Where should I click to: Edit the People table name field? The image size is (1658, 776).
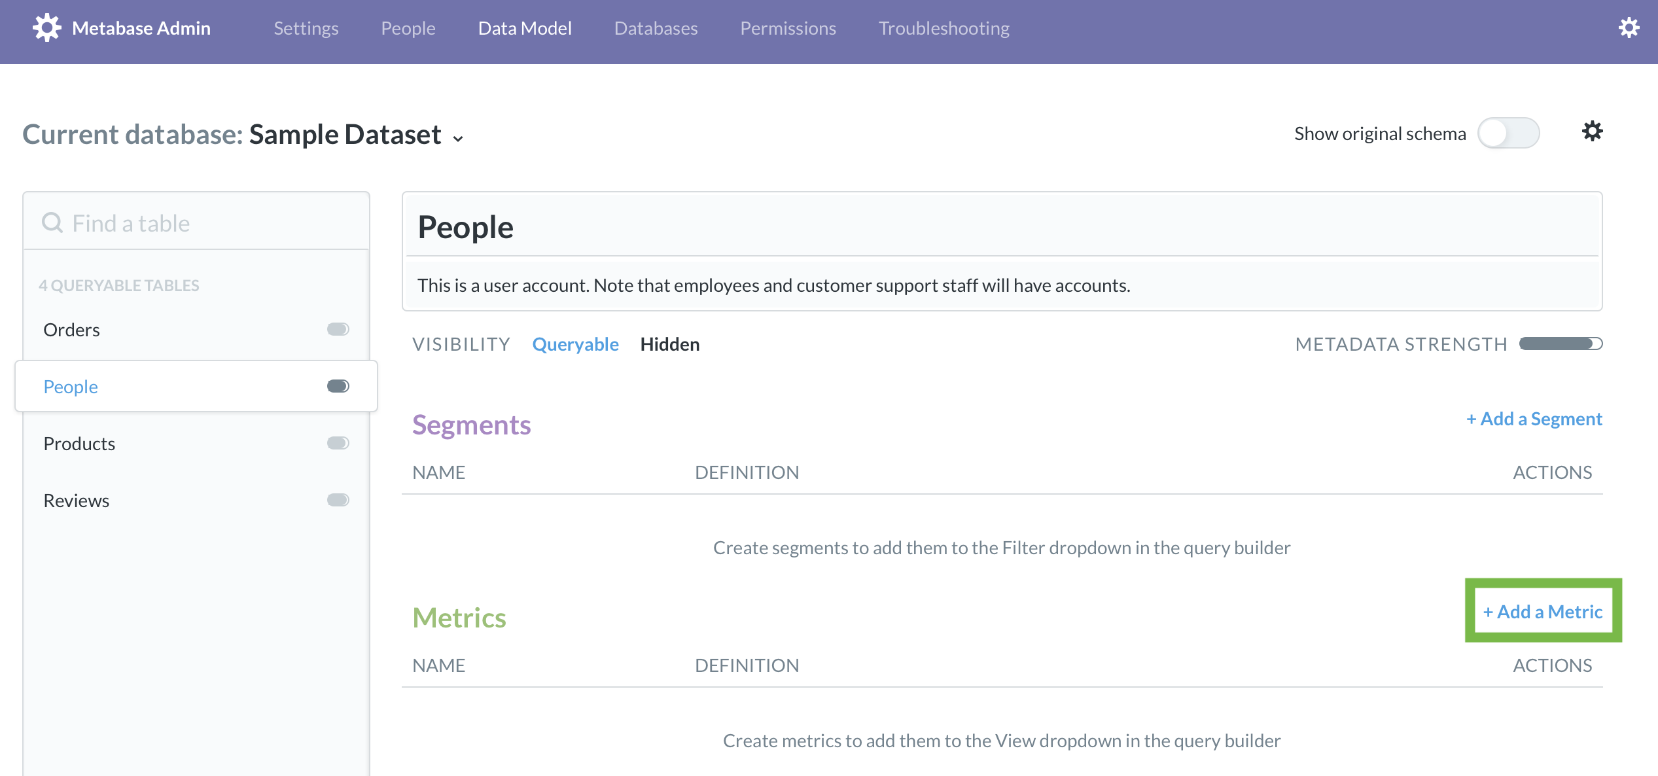pos(1002,227)
